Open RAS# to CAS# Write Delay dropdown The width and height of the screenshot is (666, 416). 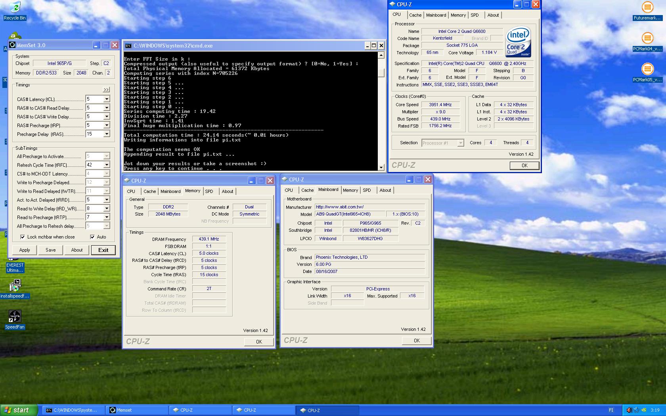click(107, 116)
